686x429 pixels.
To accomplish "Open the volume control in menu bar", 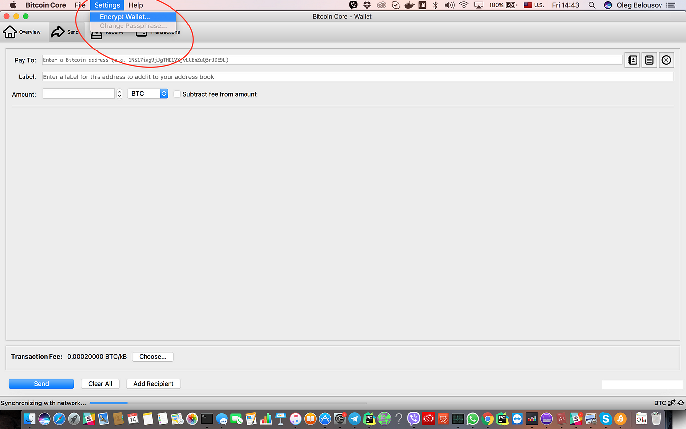I will 449,5.
